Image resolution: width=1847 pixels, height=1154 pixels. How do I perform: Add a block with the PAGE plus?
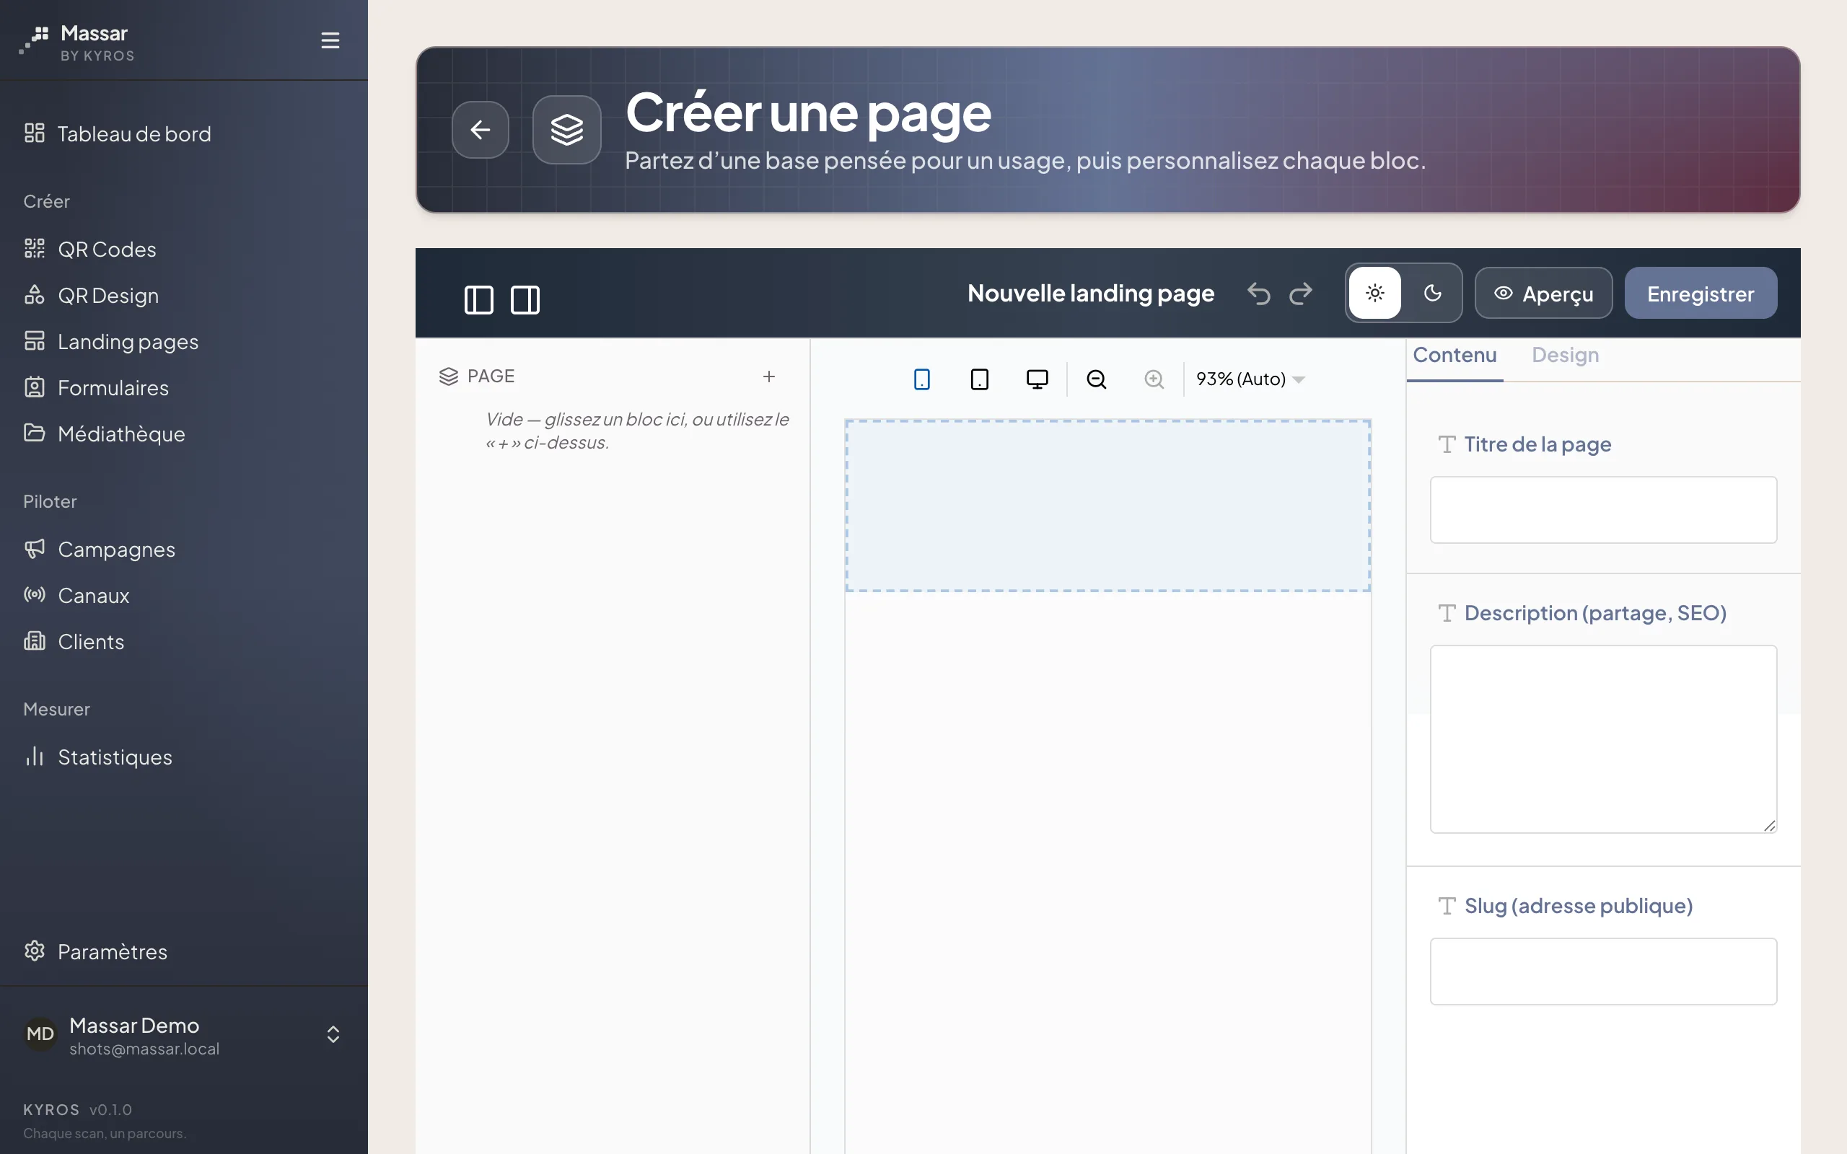(768, 376)
